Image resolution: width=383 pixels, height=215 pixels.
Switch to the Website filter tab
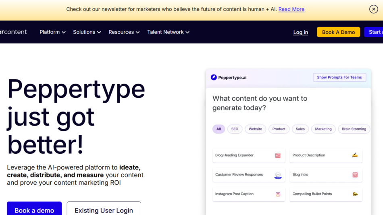[x=255, y=129]
